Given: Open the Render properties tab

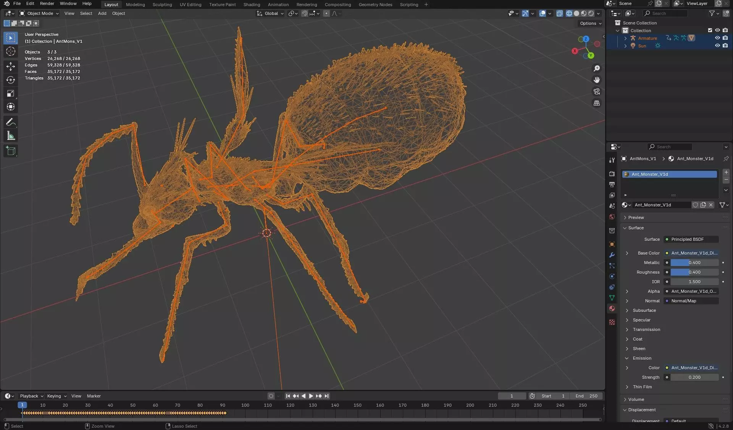Looking at the screenshot, I should (612, 174).
